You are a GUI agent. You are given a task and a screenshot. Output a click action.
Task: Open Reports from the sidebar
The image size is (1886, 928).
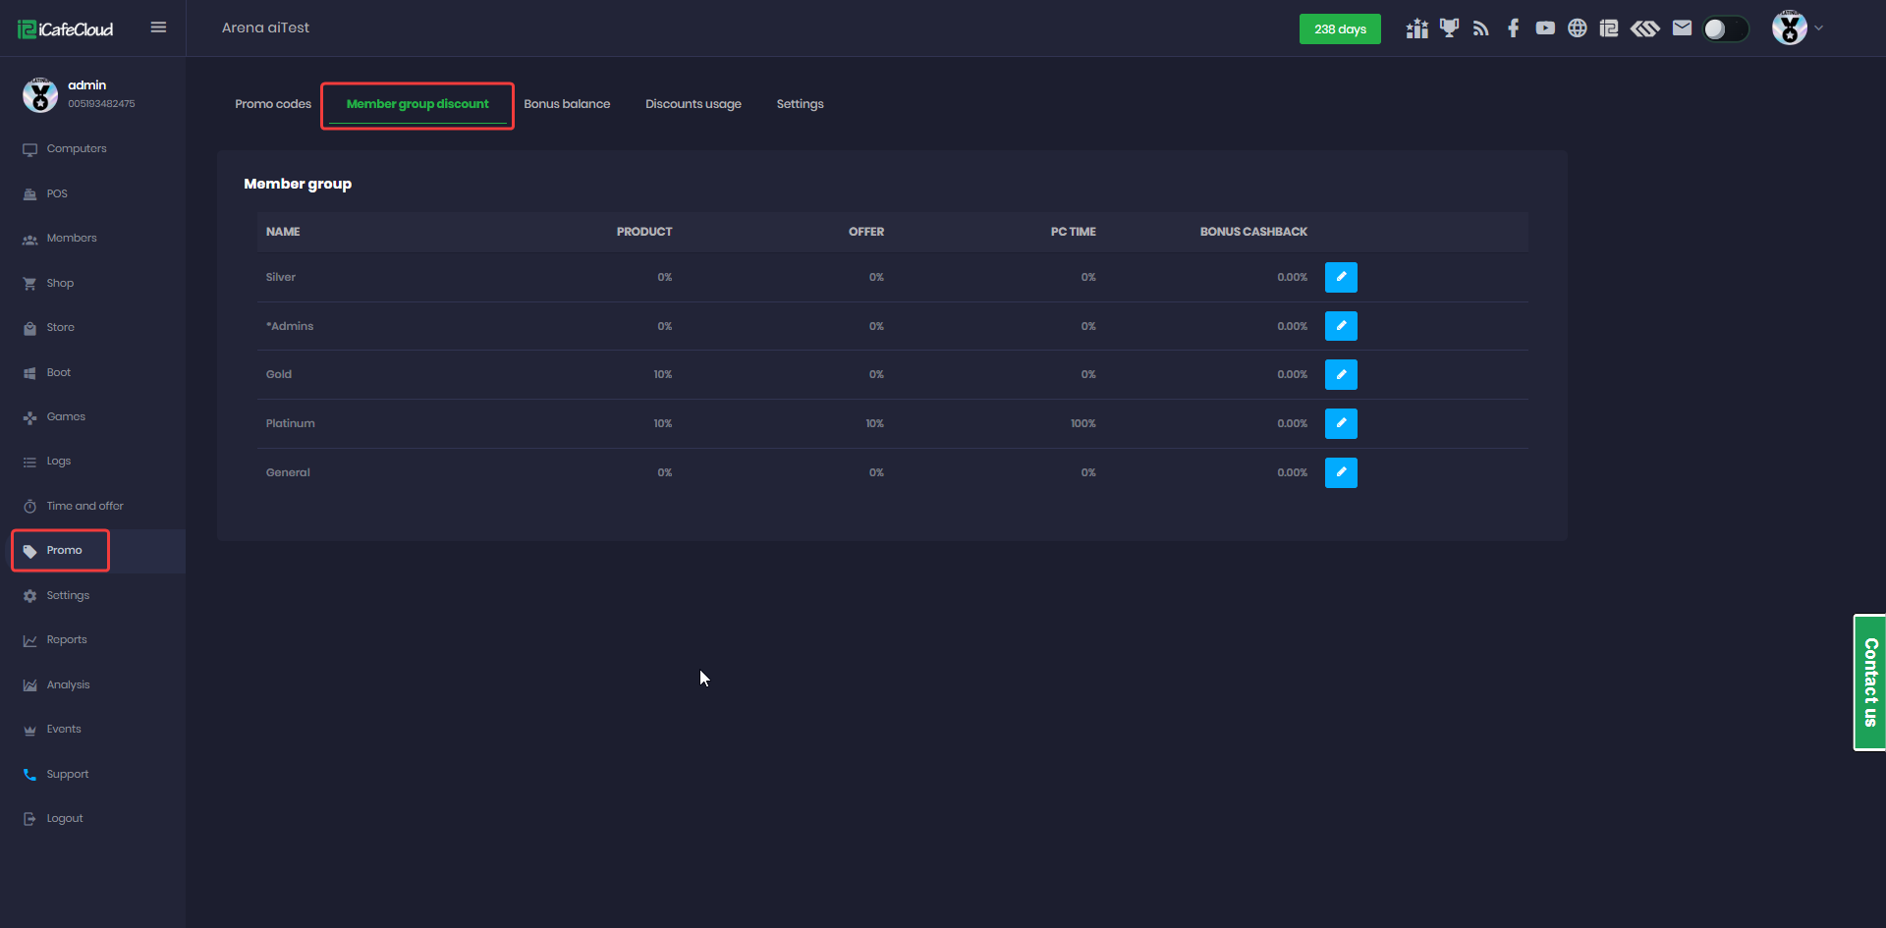pyautogui.click(x=67, y=640)
